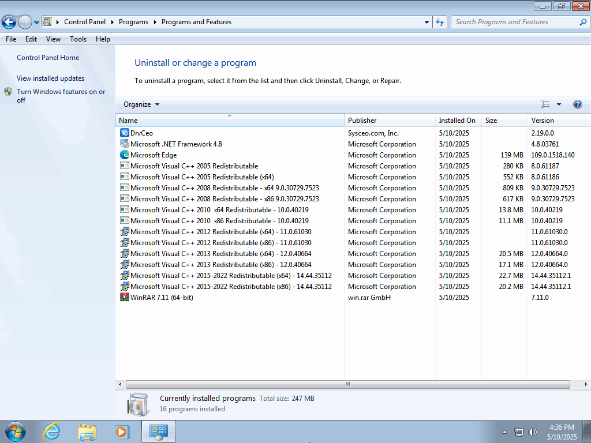591x443 pixels.
Task: Open Turn Windows features on or off
Action: (61, 96)
